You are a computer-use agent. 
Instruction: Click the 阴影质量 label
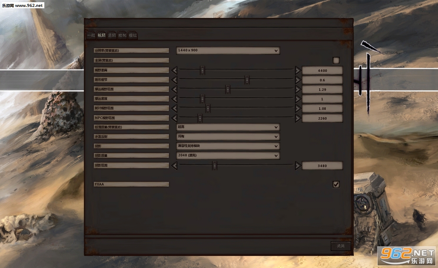point(131,156)
